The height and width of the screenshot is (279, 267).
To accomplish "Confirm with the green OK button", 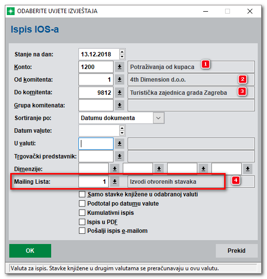I will 30,251.
